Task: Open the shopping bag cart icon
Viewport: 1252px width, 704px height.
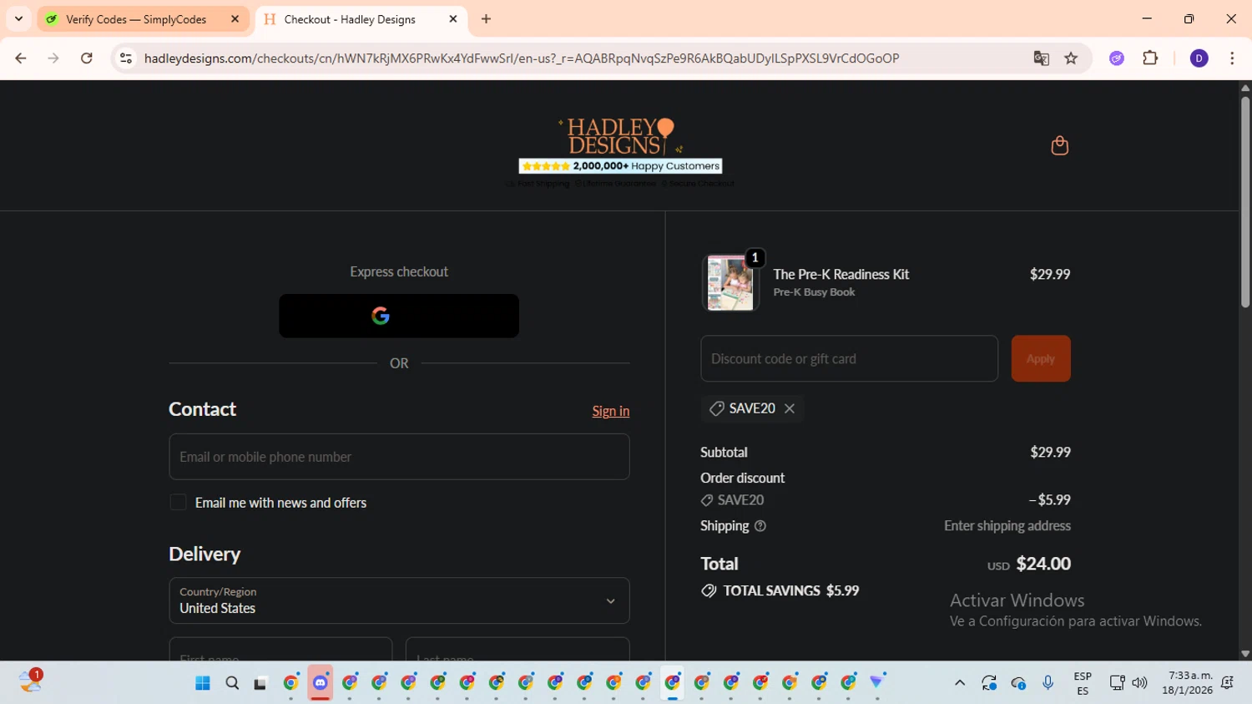Action: pyautogui.click(x=1059, y=145)
